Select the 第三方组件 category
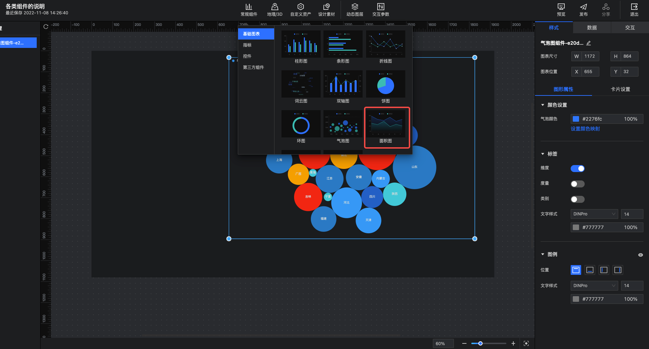Viewport: 649px width, 349px height. coord(256,67)
